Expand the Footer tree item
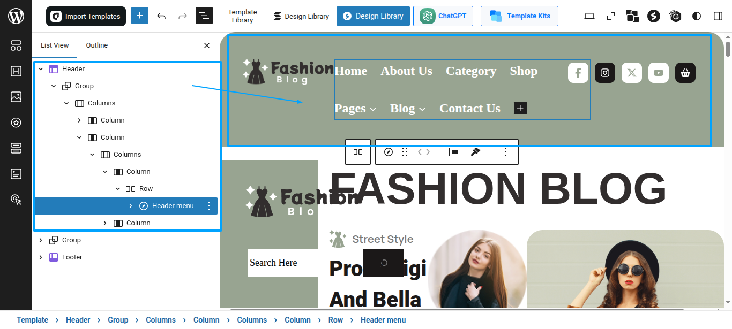Viewport: 732px width, 329px height. (41, 257)
